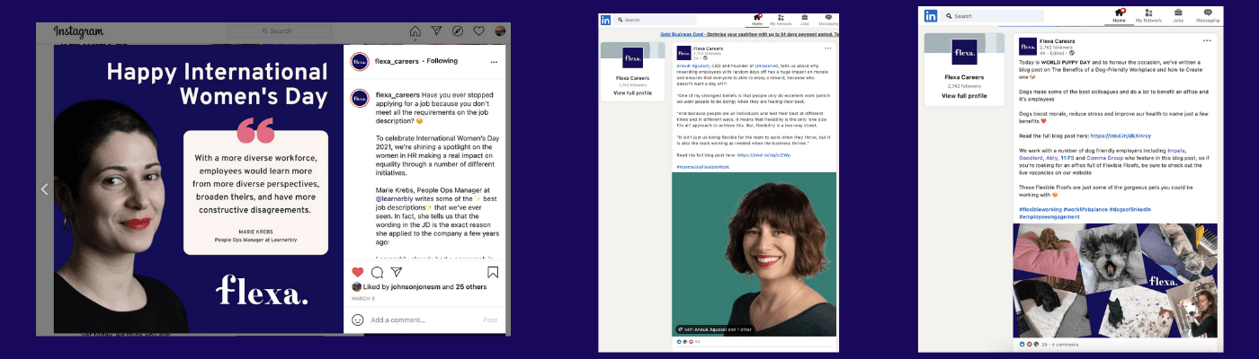Screen dimensions: 1259x359
Task: Open three-dot menu on World Puppy Day post
Action: 1206,41
